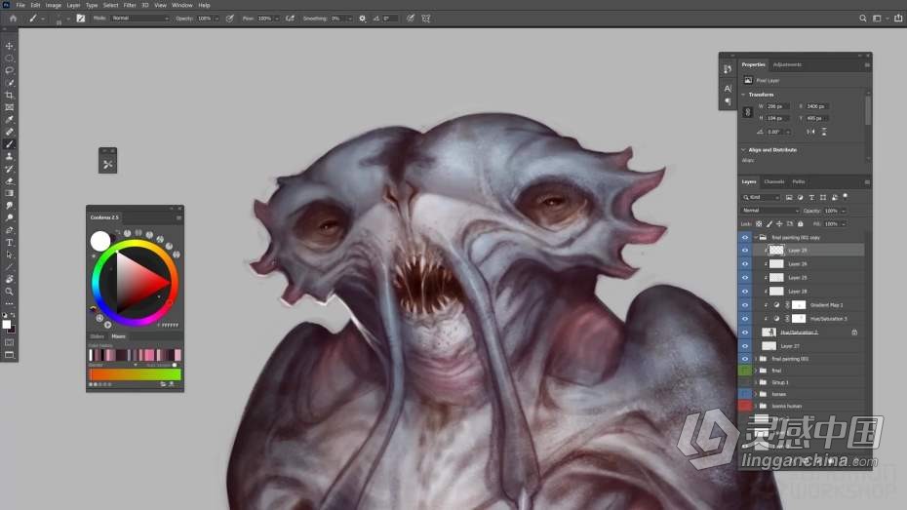907x510 pixels.
Task: Toggle pressure for opacity icon
Action: click(229, 19)
